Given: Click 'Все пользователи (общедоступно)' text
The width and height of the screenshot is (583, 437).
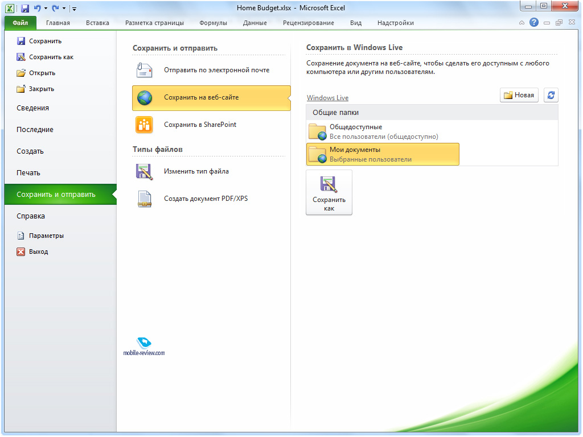Looking at the screenshot, I should (384, 137).
